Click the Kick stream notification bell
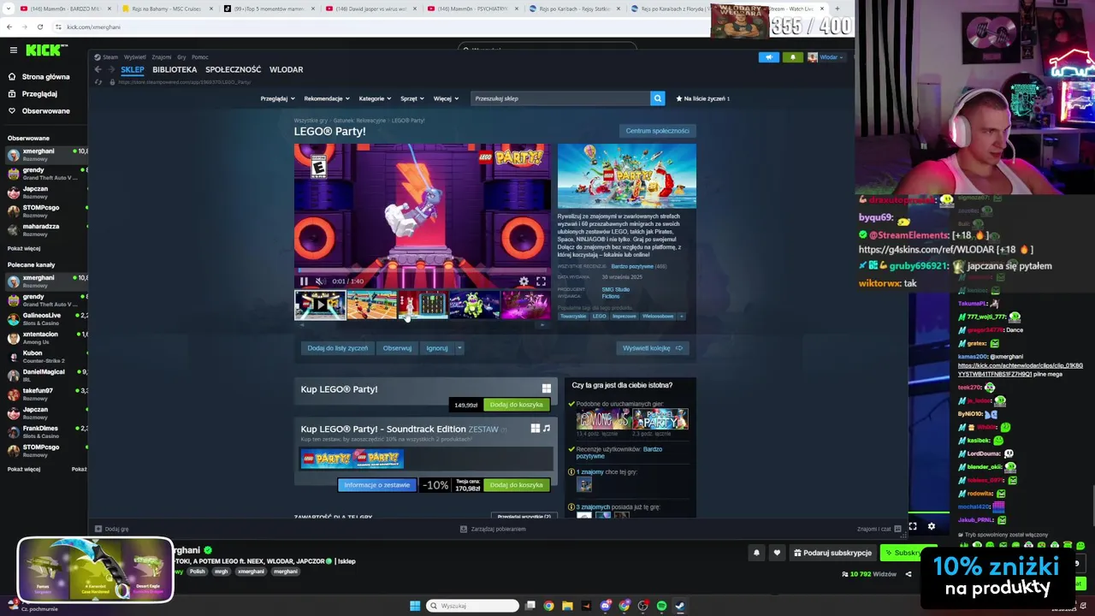Viewport: 1095px width, 616px height. click(x=756, y=553)
